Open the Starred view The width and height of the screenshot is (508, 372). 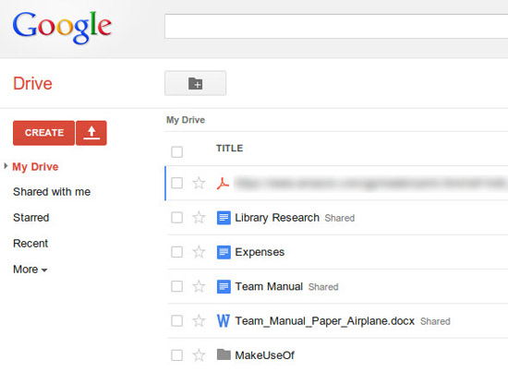(31, 218)
